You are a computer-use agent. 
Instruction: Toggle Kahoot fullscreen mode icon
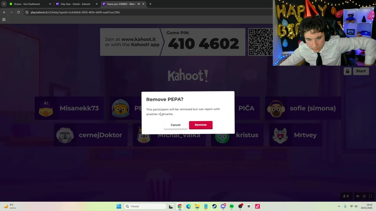pos(370,196)
